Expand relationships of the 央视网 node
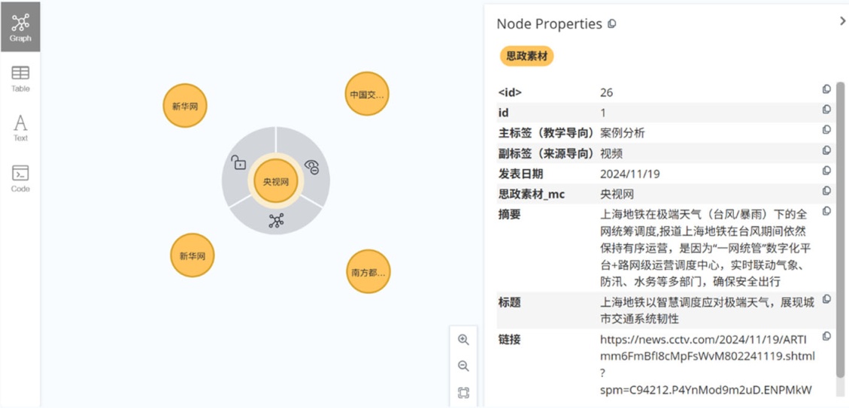The height and width of the screenshot is (408, 849). (276, 221)
